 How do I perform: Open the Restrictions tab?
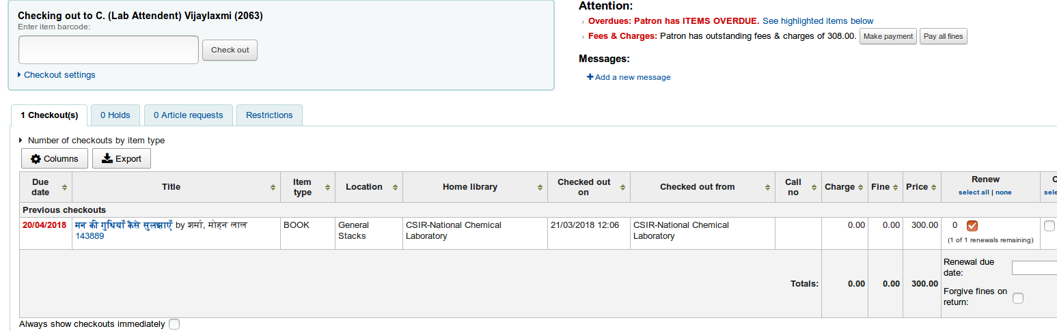(x=269, y=115)
